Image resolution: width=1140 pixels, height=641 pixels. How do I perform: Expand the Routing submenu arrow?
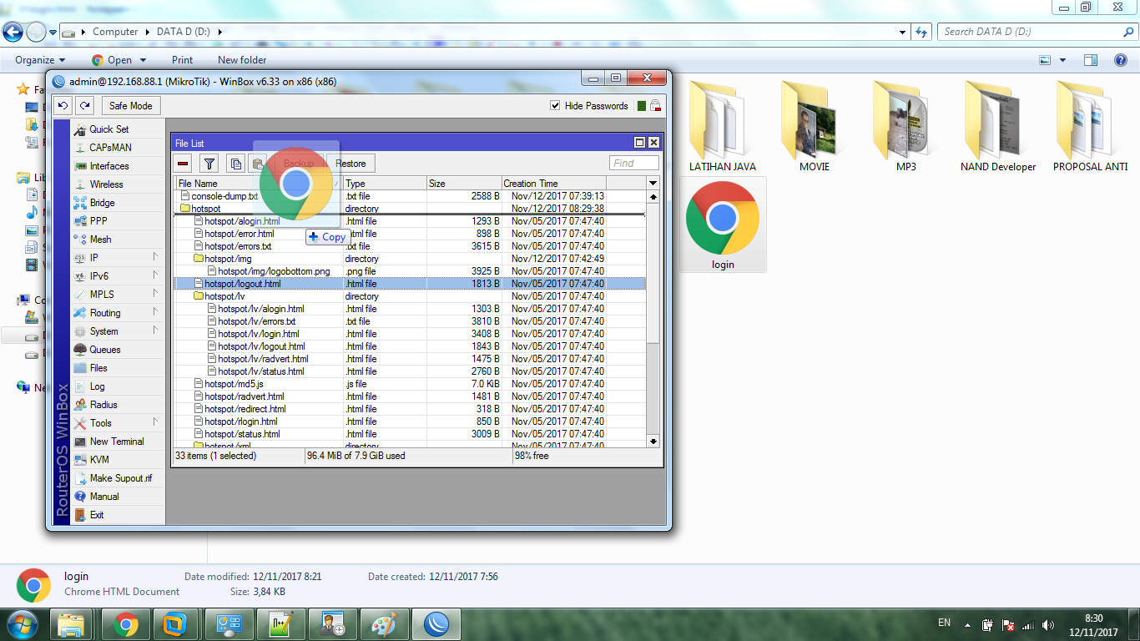tap(157, 312)
